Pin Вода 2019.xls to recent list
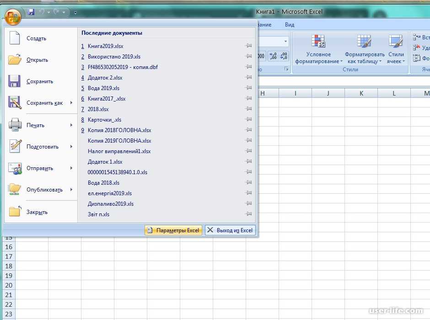The width and height of the screenshot is (430, 320). click(x=248, y=87)
